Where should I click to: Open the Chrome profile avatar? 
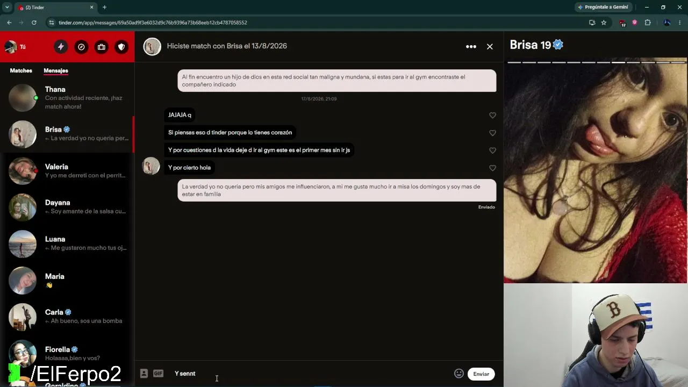[667, 23]
